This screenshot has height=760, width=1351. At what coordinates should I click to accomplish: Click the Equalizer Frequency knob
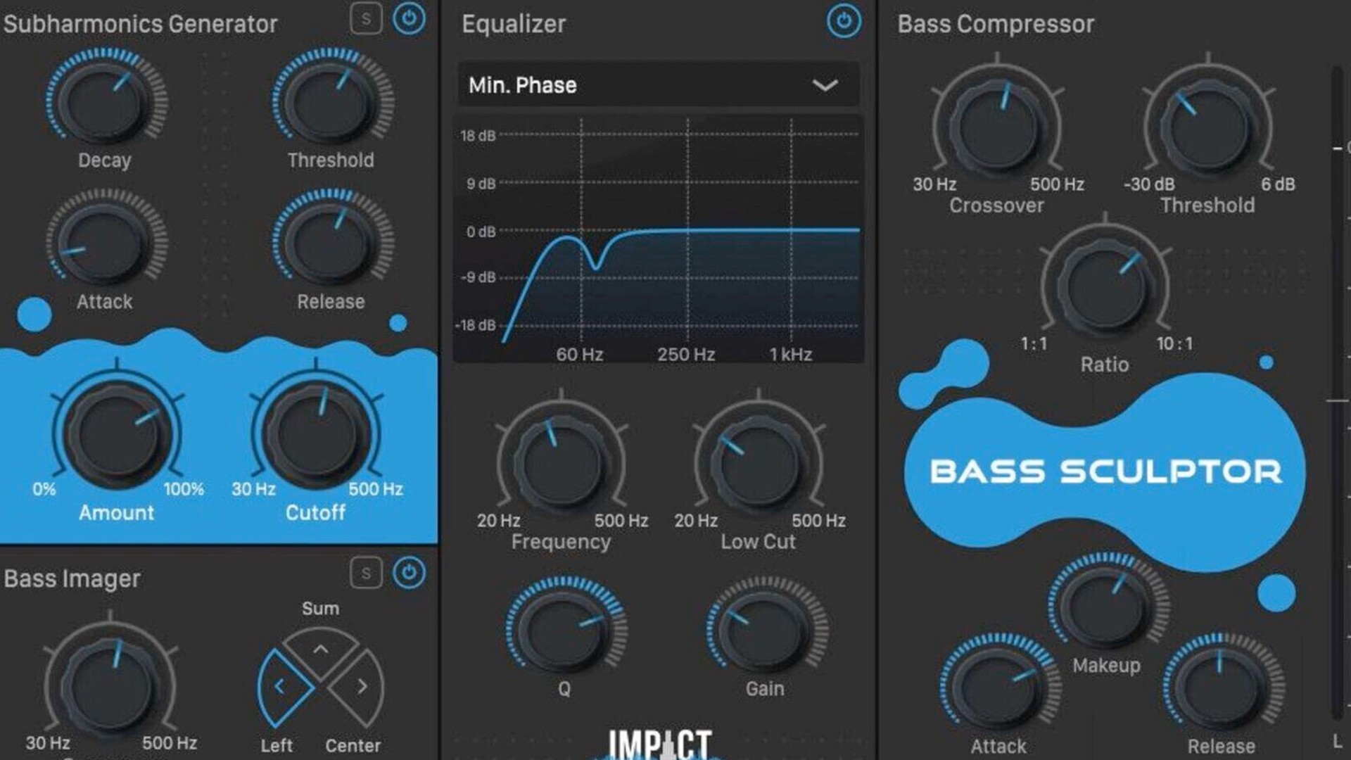point(561,464)
